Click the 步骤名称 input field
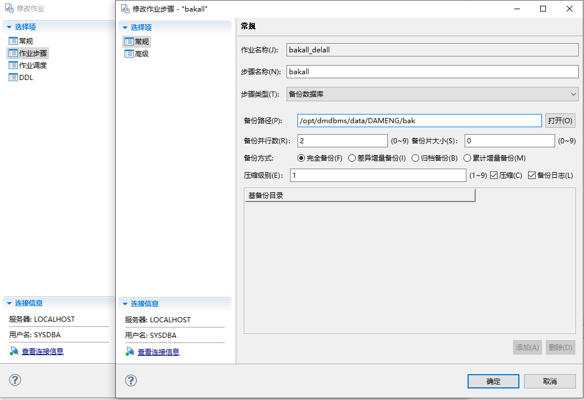Viewport: 584px width, 400px height. (432, 72)
